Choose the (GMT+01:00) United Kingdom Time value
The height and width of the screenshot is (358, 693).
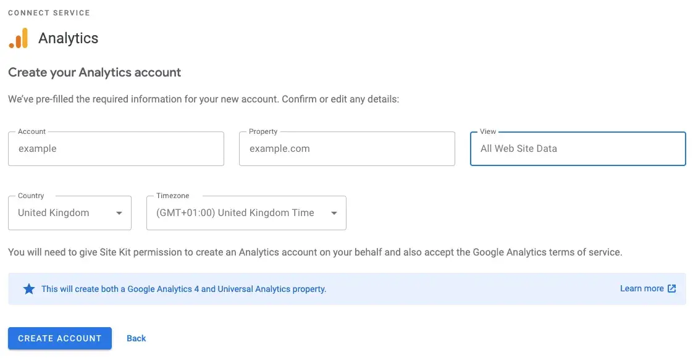click(x=235, y=213)
